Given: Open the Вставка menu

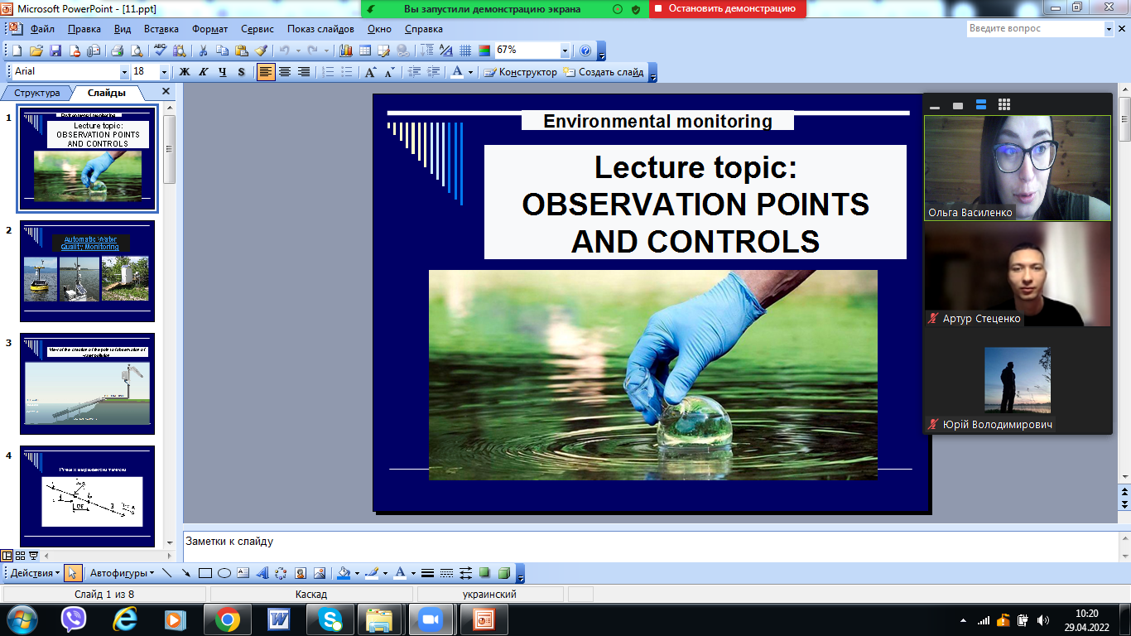Looking at the screenshot, I should (x=161, y=29).
